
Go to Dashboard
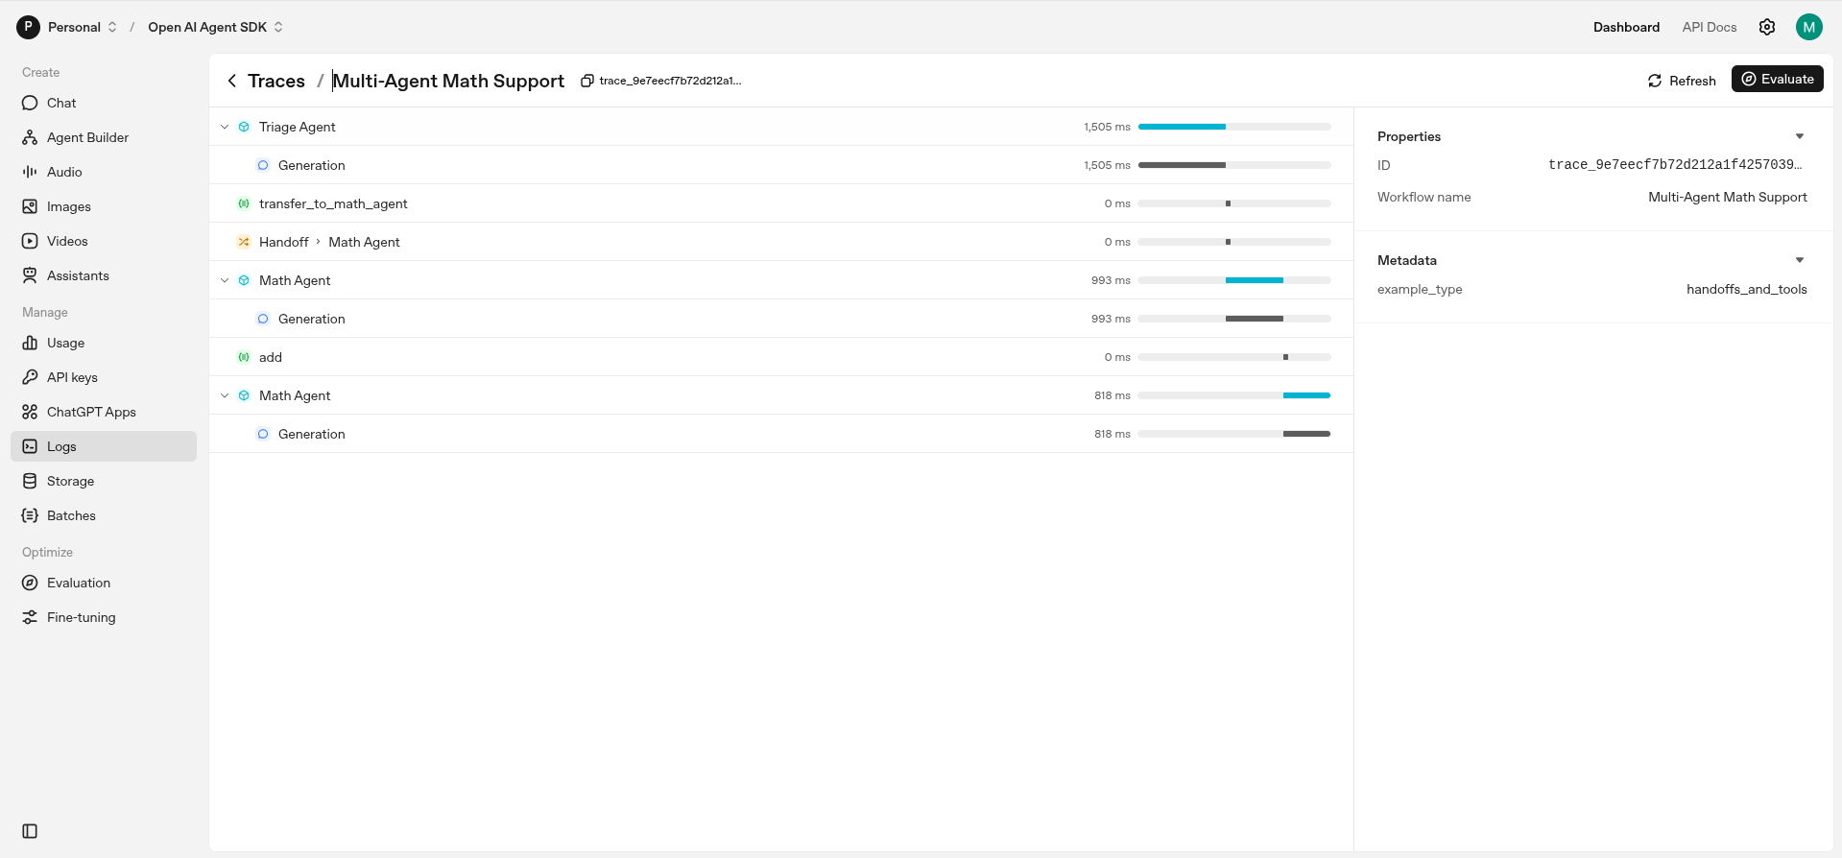(1626, 27)
